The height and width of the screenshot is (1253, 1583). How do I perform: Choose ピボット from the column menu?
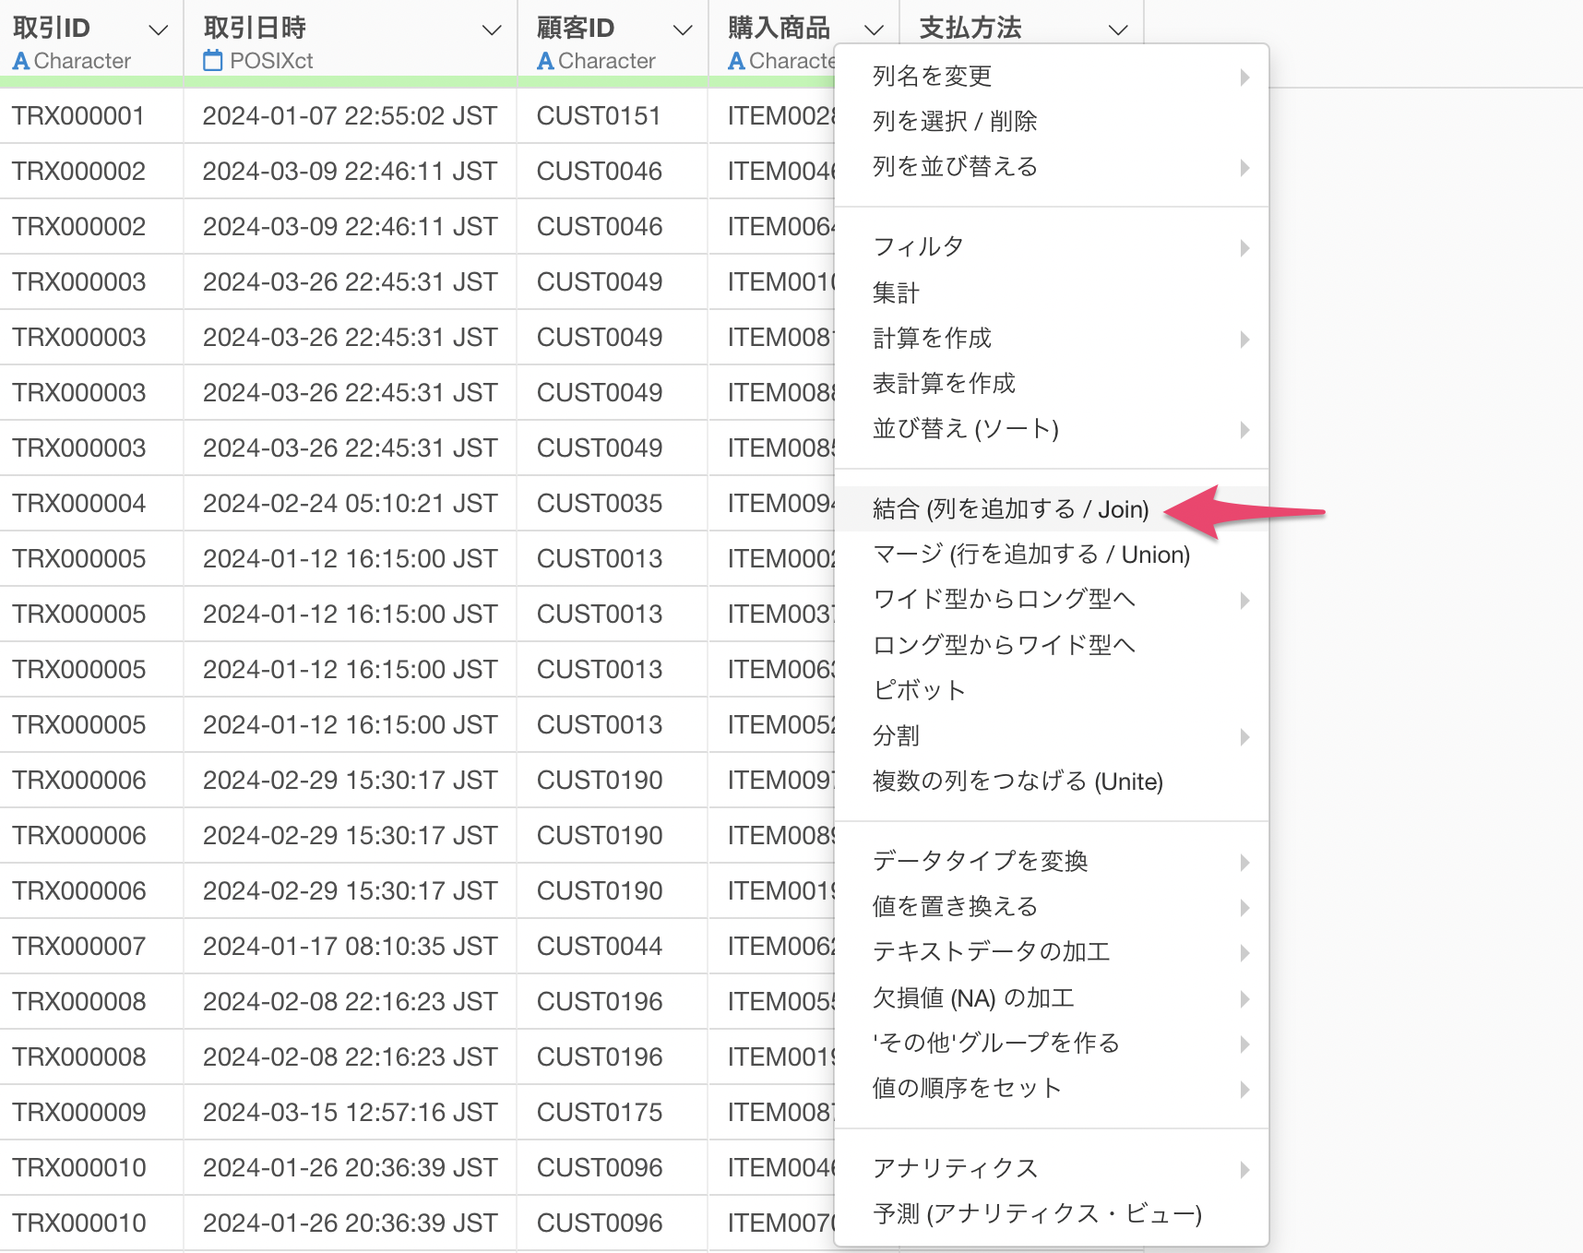tap(919, 690)
